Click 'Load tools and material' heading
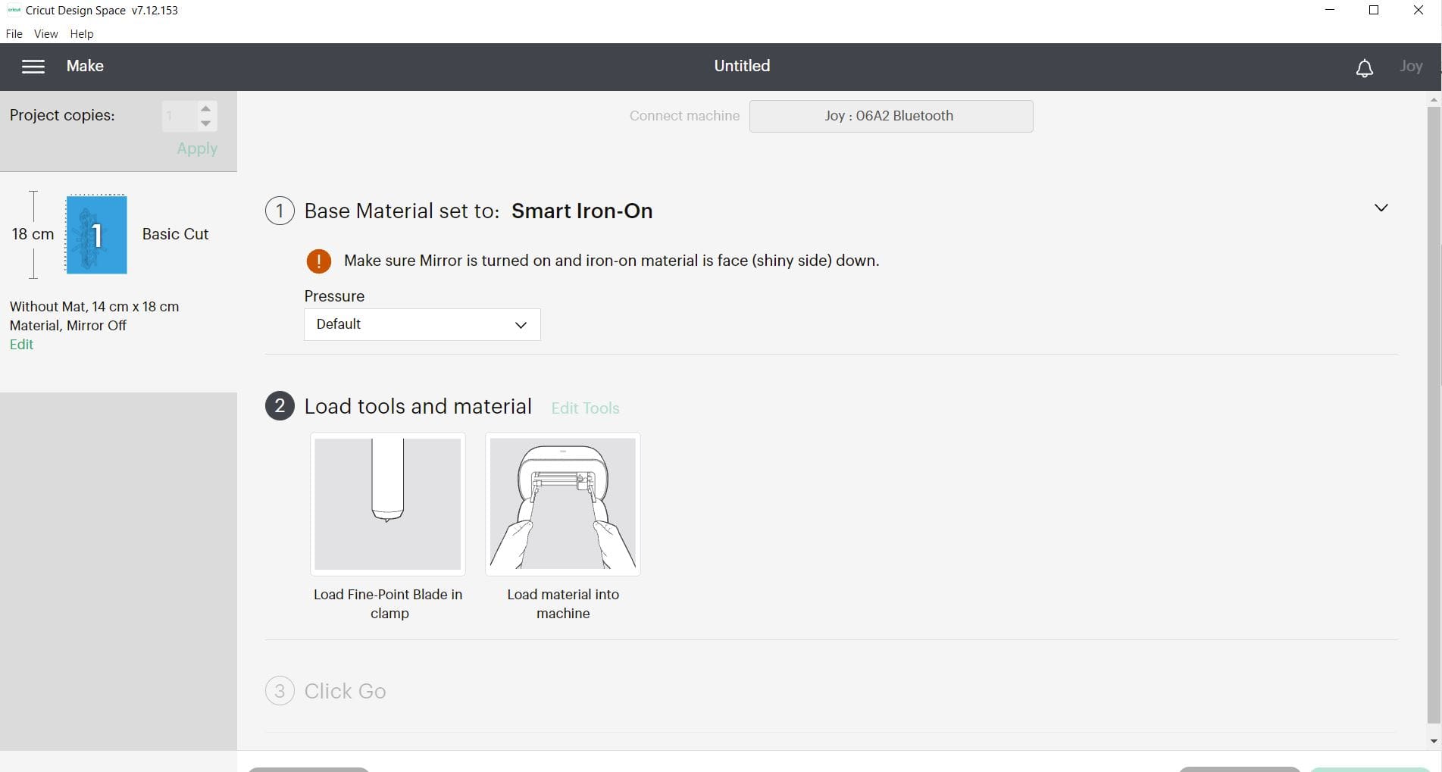Viewport: 1442px width, 772px height. (x=418, y=407)
